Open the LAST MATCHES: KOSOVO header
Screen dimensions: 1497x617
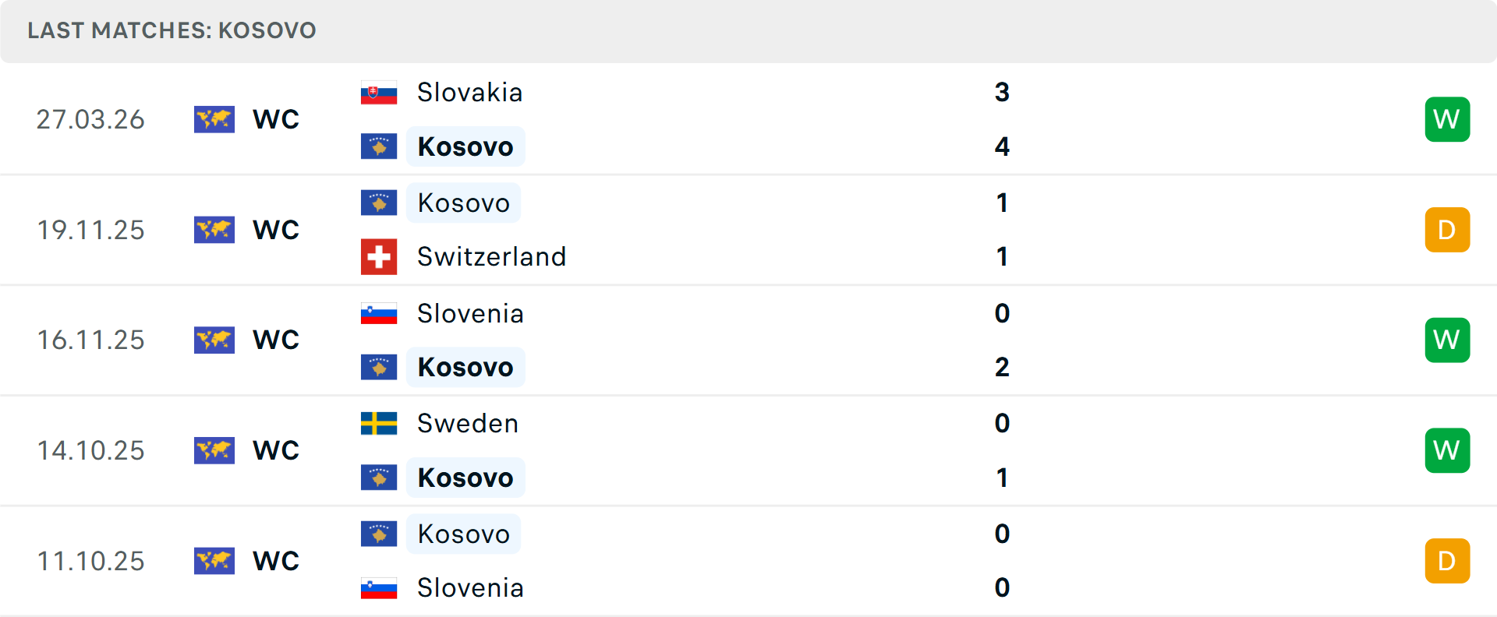pyautogui.click(x=172, y=31)
